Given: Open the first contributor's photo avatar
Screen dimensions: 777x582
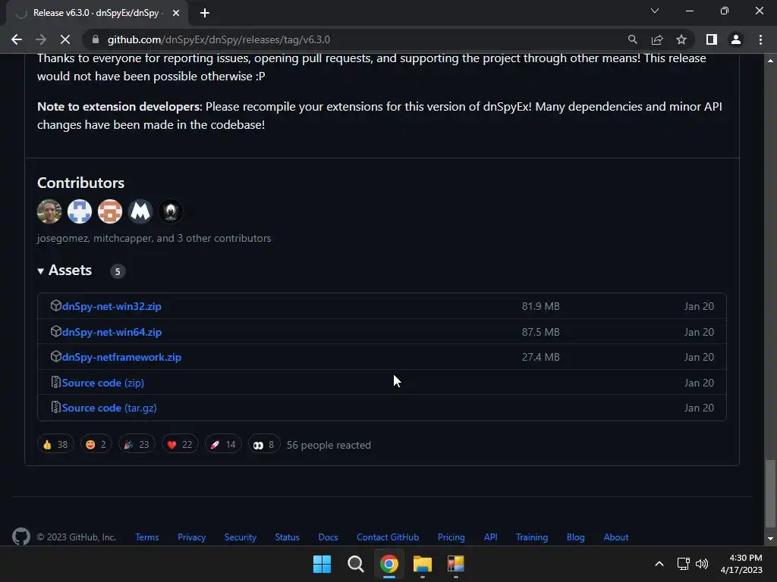Looking at the screenshot, I should (x=49, y=211).
